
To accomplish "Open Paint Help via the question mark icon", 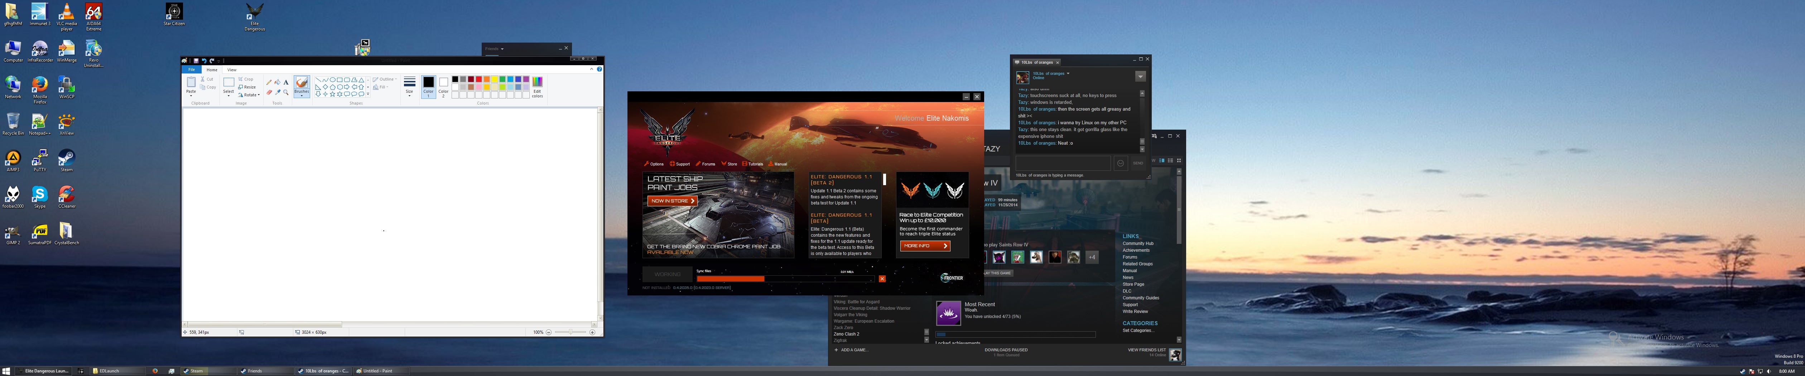I will click(599, 69).
